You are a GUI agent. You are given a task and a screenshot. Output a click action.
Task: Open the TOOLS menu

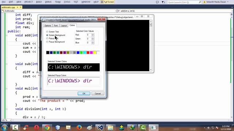click(67, 2)
